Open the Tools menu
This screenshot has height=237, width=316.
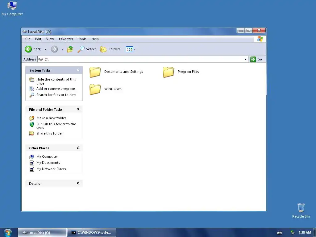[x=82, y=39]
